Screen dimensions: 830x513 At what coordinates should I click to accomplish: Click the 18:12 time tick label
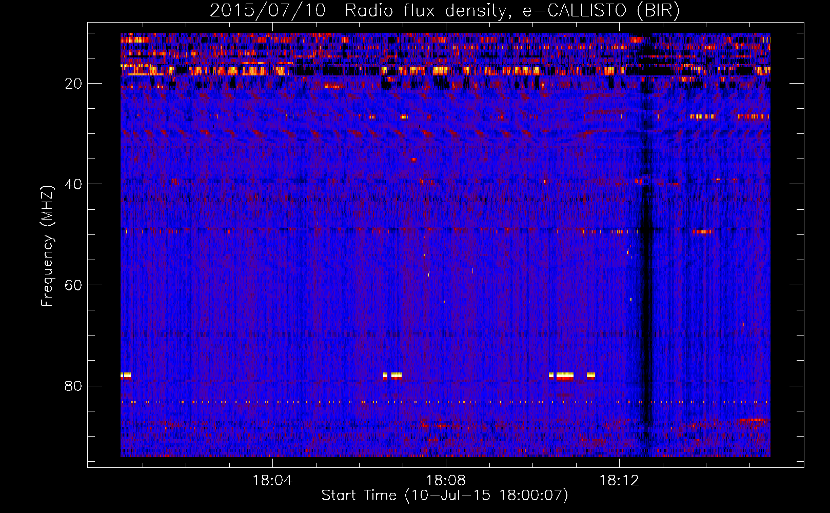point(619,480)
